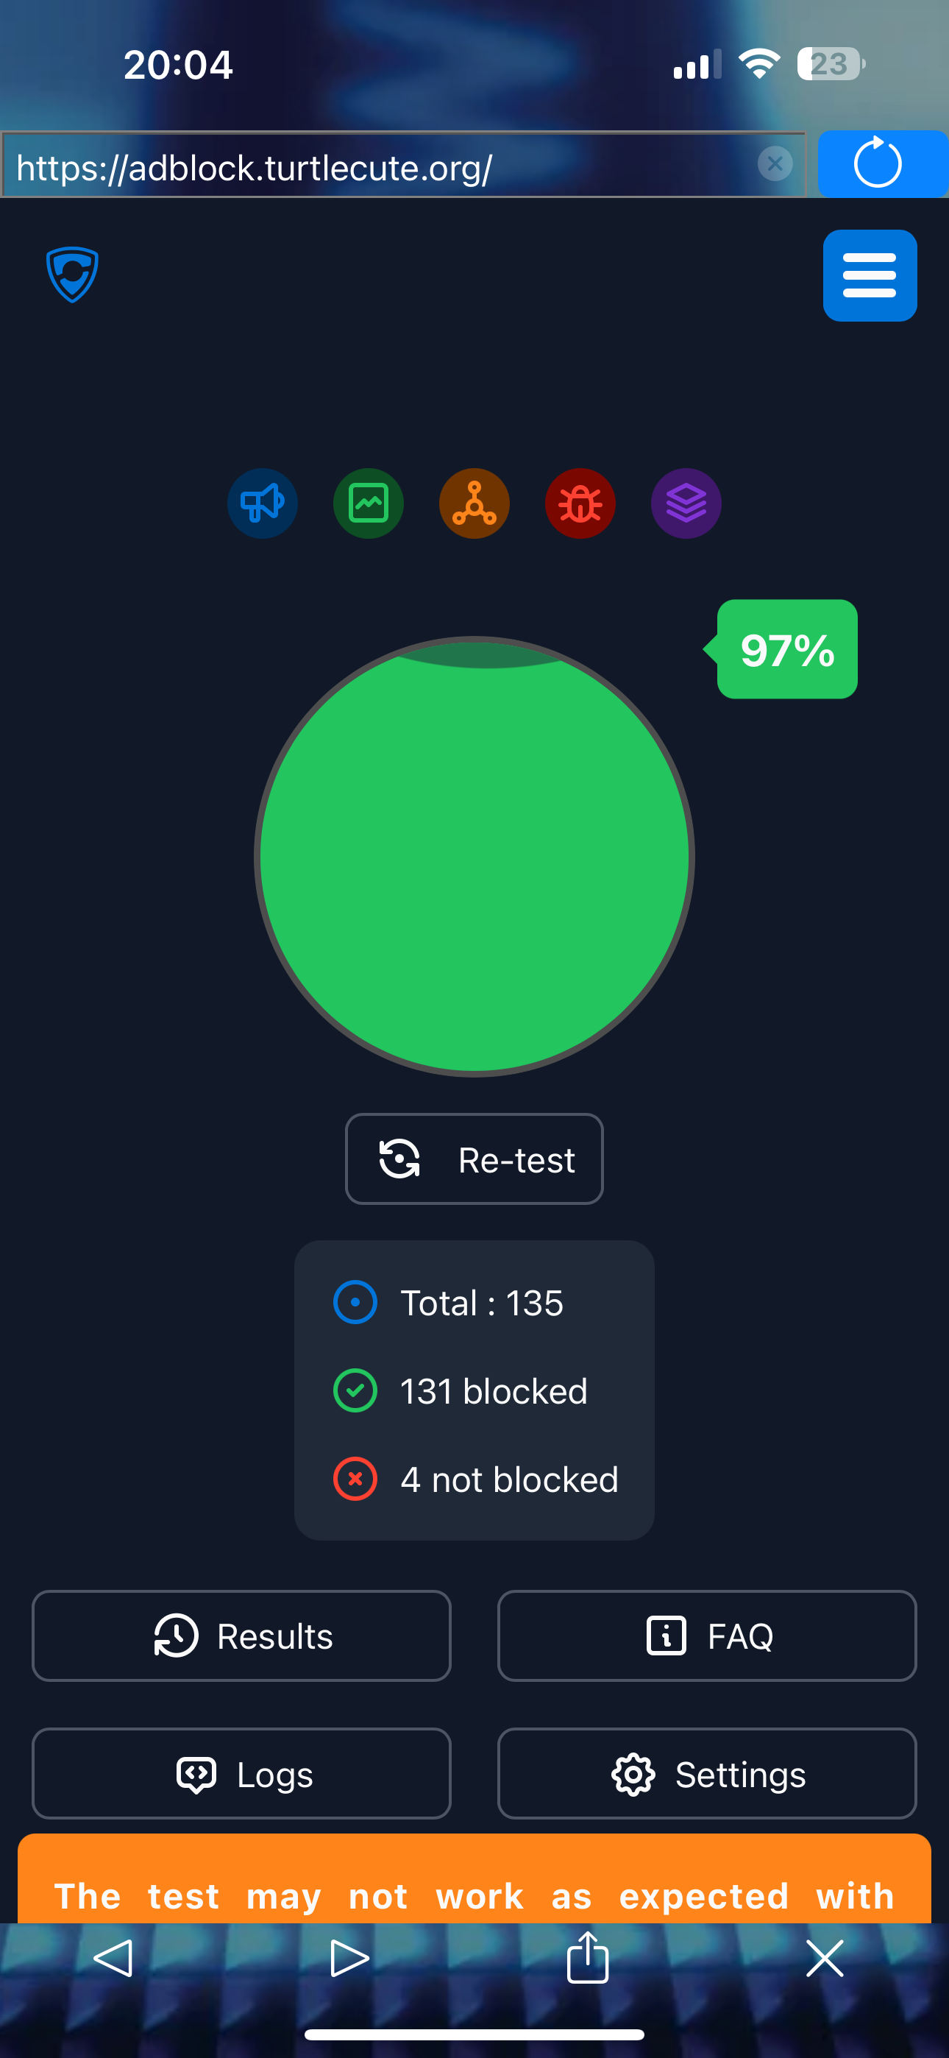Close the browser with the X icon

coord(825,1958)
